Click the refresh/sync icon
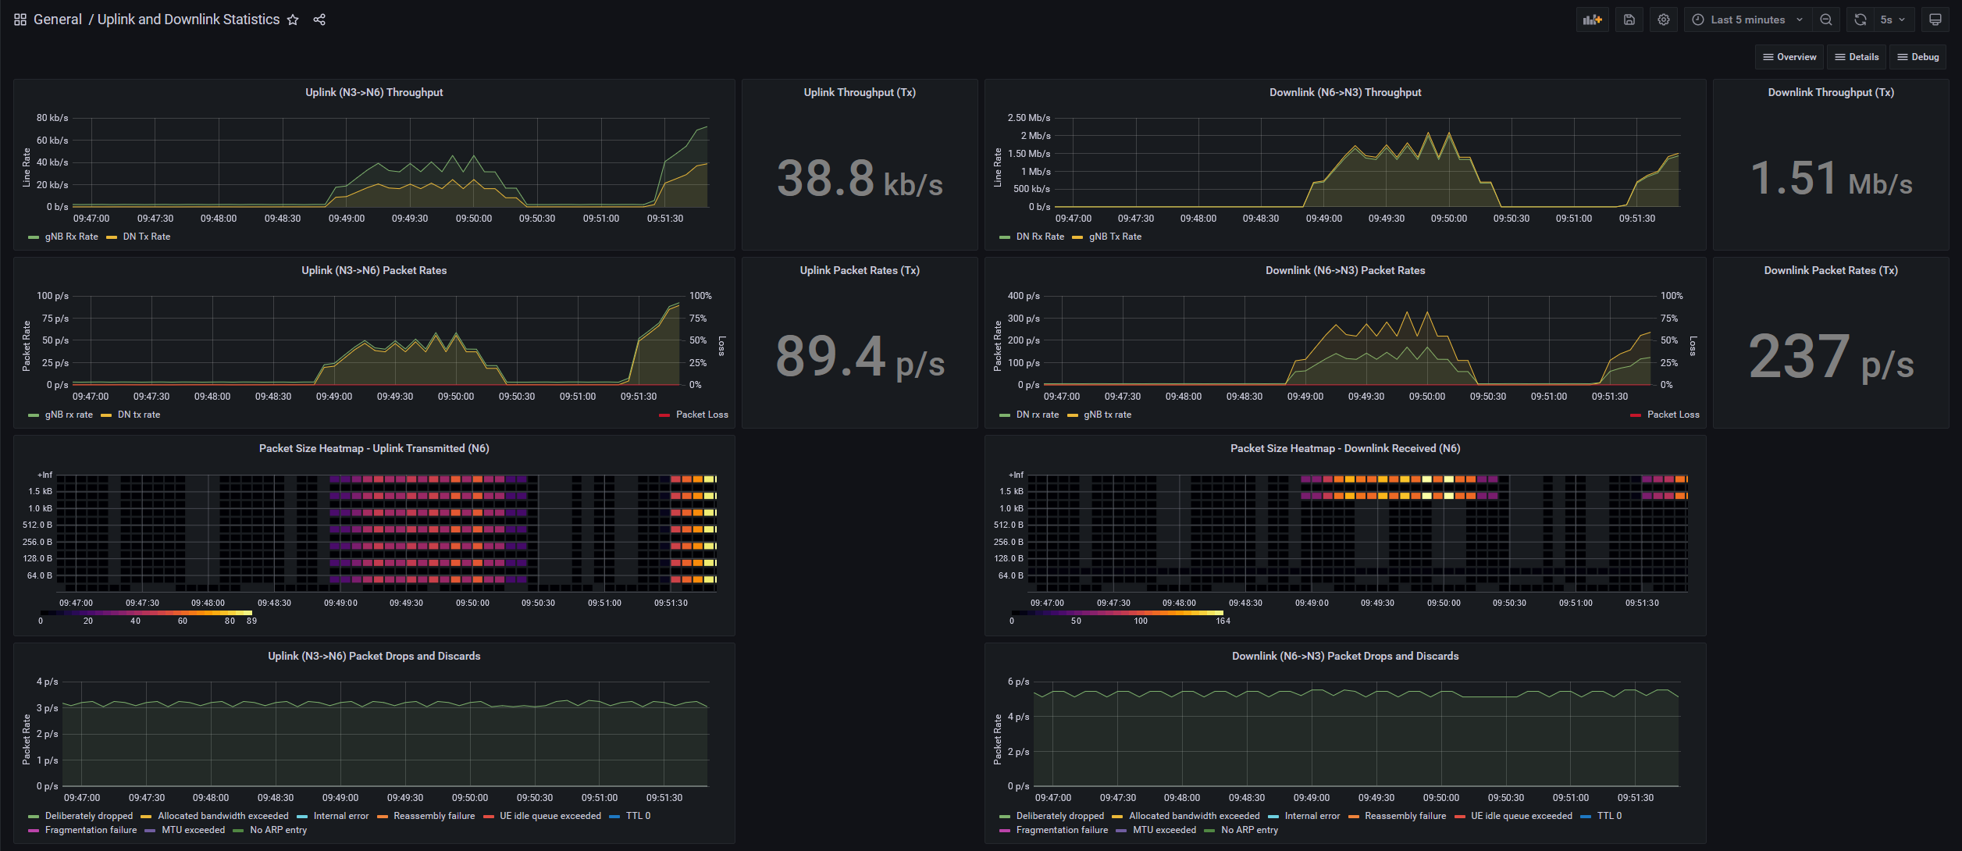 point(1860,19)
